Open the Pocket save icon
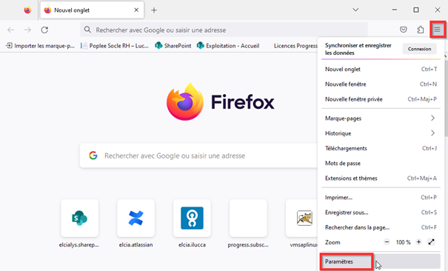448x271 pixels. [x=403, y=30]
